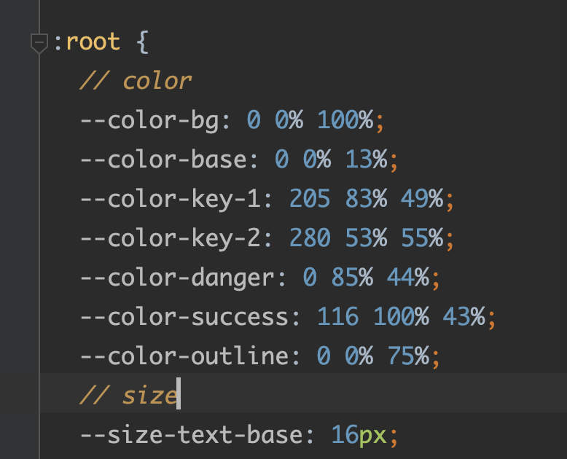Viewport: 567px width, 459px height.
Task: Place cursor in the // size comment
Action: [128, 396]
